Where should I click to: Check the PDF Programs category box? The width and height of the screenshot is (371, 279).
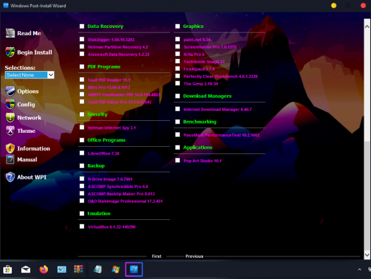[x=82, y=66]
